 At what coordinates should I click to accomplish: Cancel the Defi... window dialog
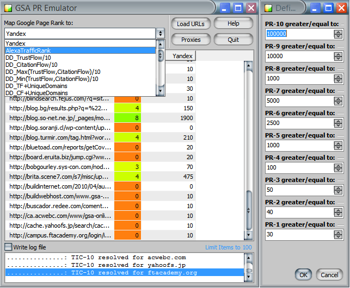pyautogui.click(x=329, y=274)
